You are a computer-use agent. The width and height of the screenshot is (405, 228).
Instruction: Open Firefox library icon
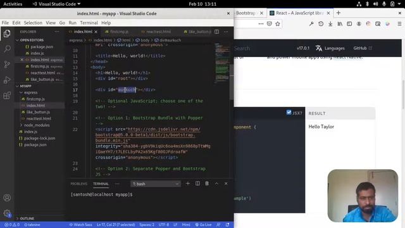(x=340, y=24)
